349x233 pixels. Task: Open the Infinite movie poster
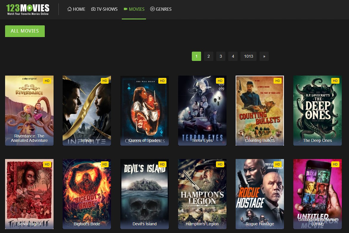point(87,111)
